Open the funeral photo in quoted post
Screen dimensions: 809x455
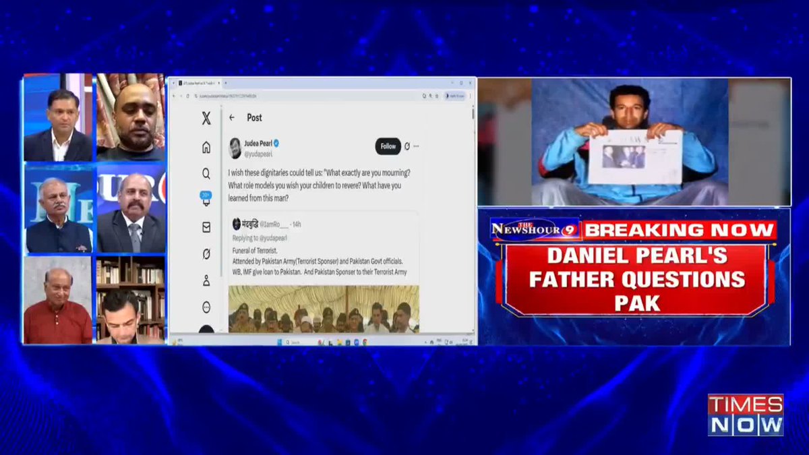point(323,309)
